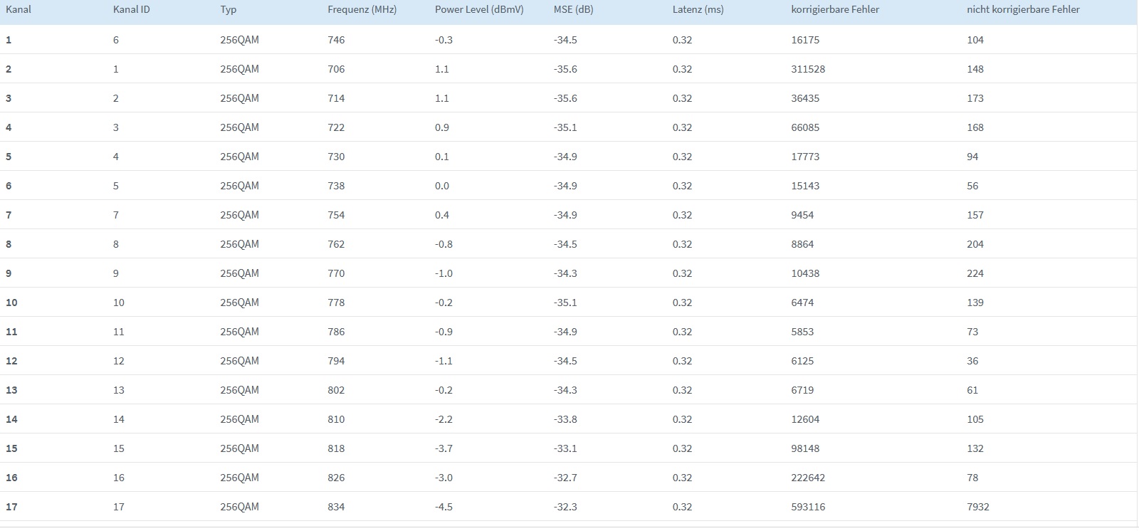This screenshot has width=1139, height=531.
Task: Click the 834 MHz frequency cell
Action: [336, 507]
